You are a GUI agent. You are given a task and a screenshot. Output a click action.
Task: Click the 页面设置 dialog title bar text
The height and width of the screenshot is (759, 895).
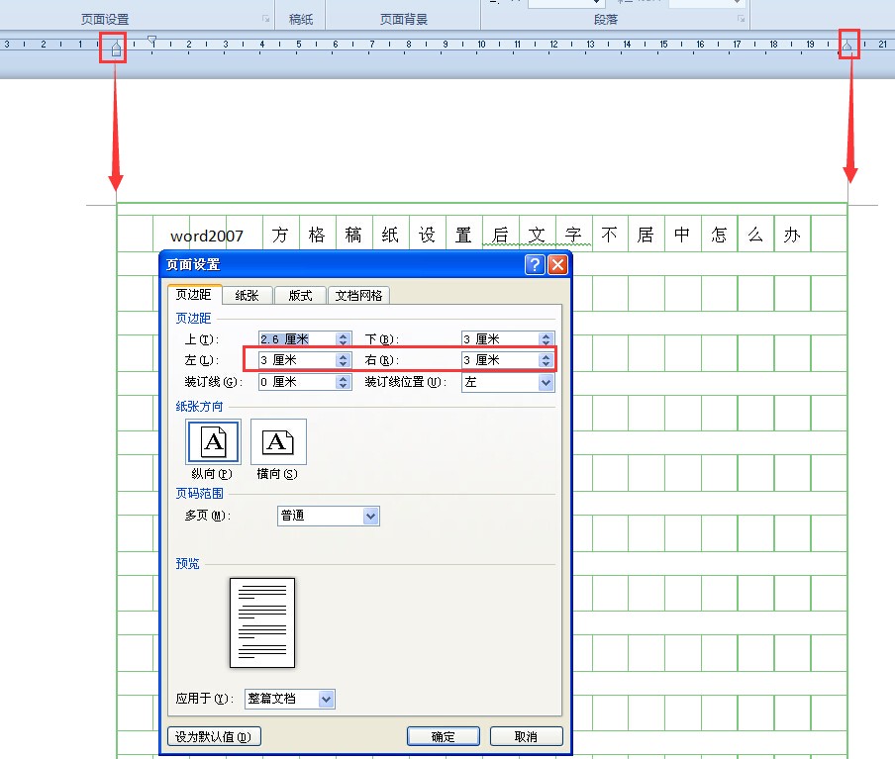tap(193, 265)
